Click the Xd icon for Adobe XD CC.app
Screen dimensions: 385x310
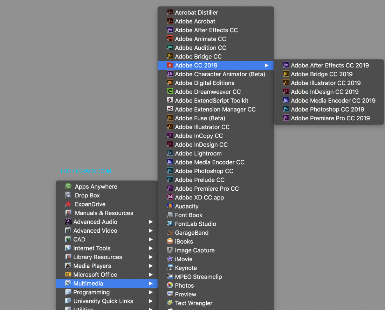click(170, 197)
